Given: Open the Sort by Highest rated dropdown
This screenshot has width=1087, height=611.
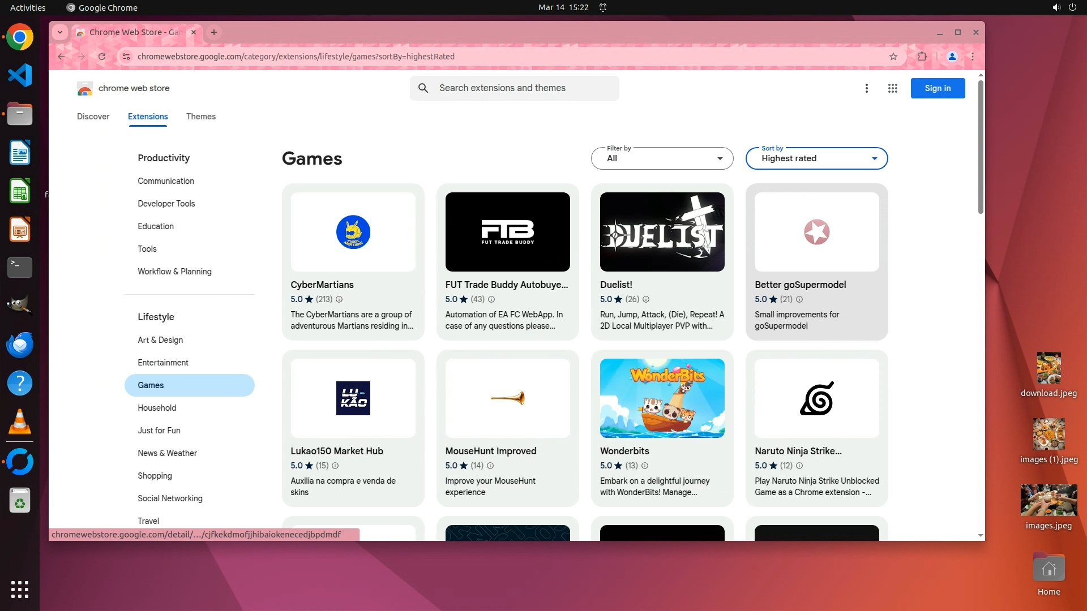Looking at the screenshot, I should pos(816,158).
